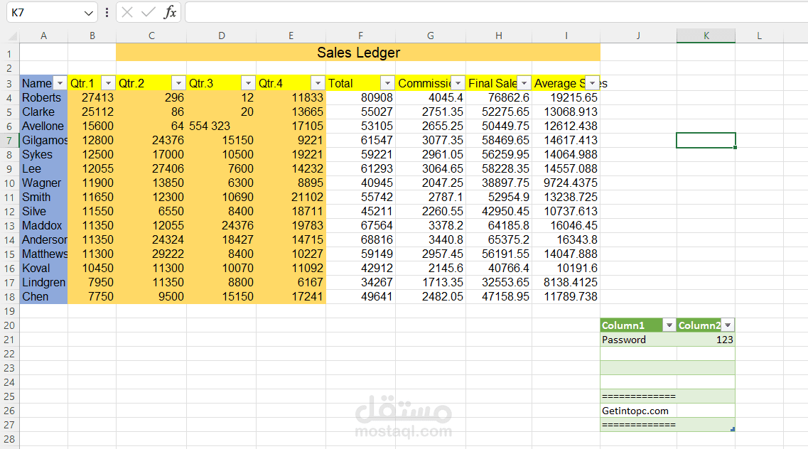Open the Name filter arrow on the table header
The height and width of the screenshot is (449, 808).
pos(60,83)
